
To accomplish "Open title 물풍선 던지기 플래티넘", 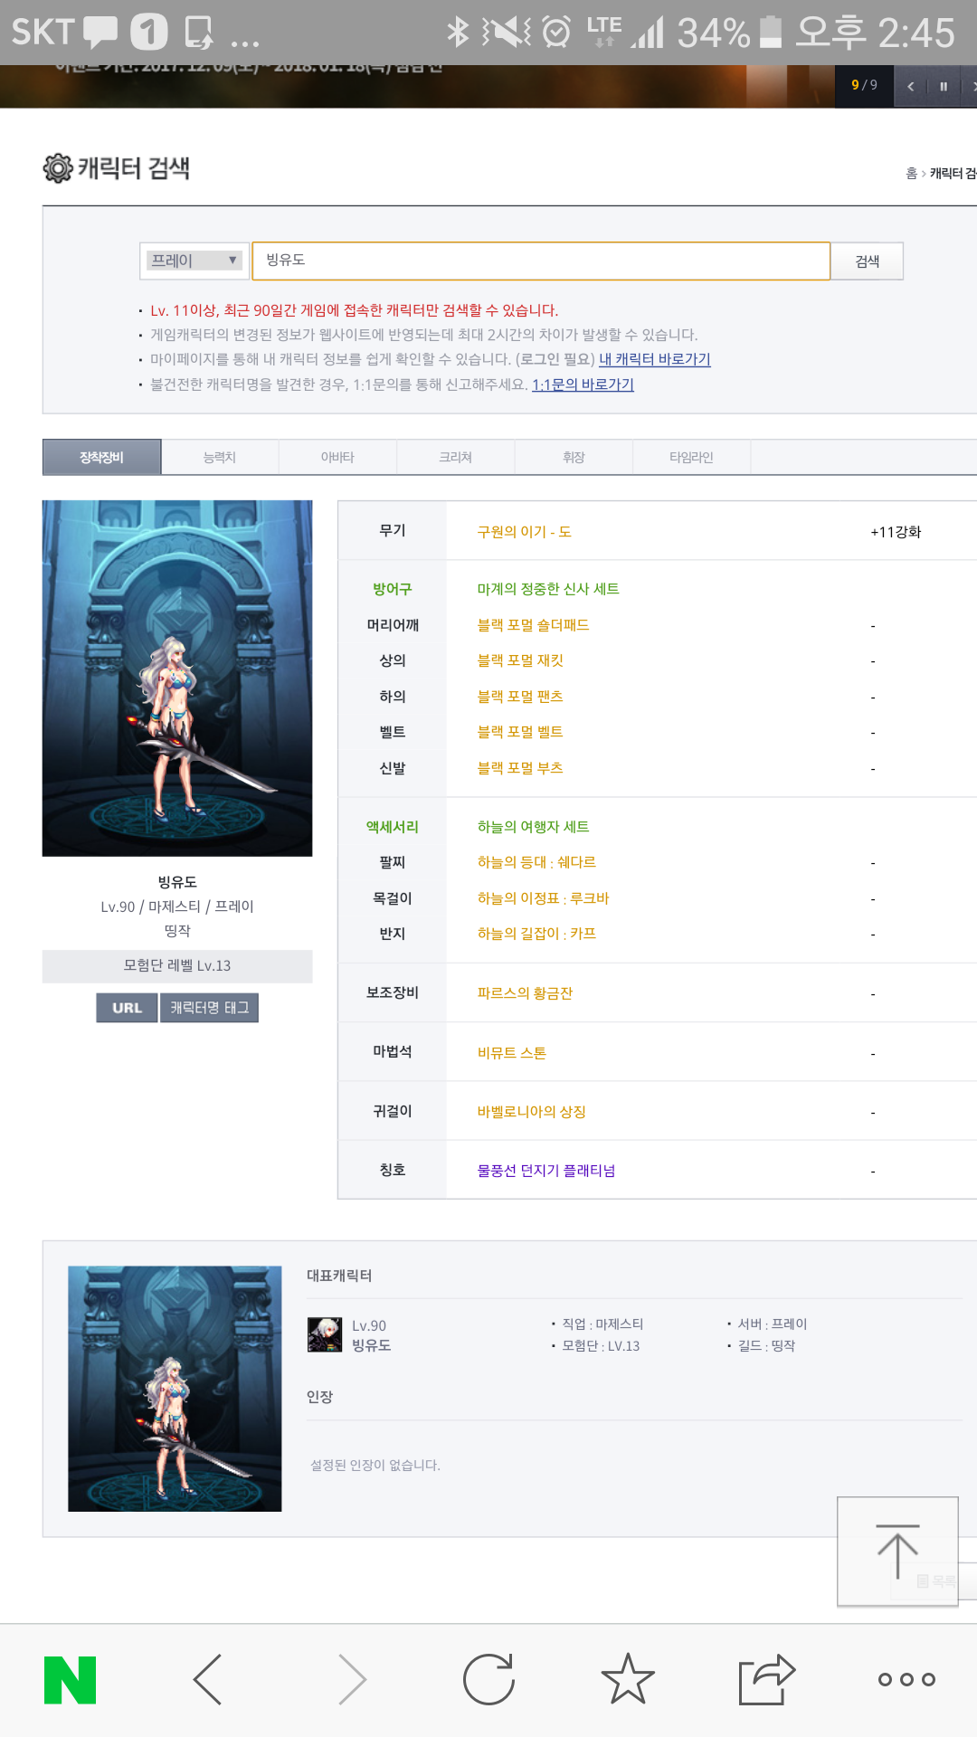I will point(546,1171).
